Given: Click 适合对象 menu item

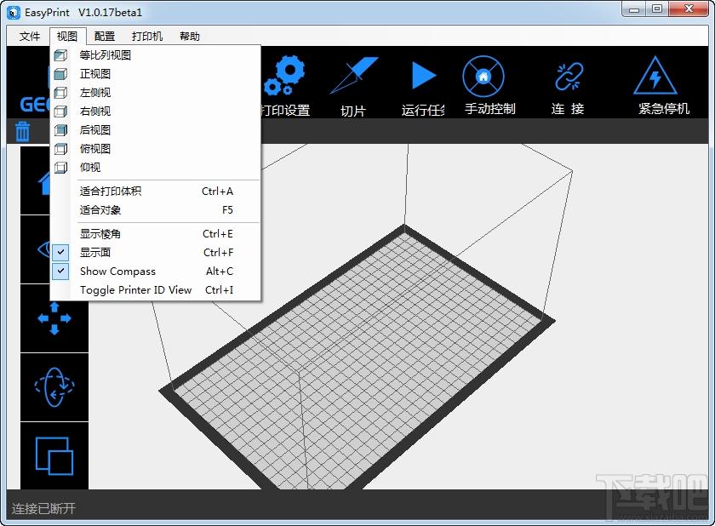Looking at the screenshot, I should click(x=155, y=209).
